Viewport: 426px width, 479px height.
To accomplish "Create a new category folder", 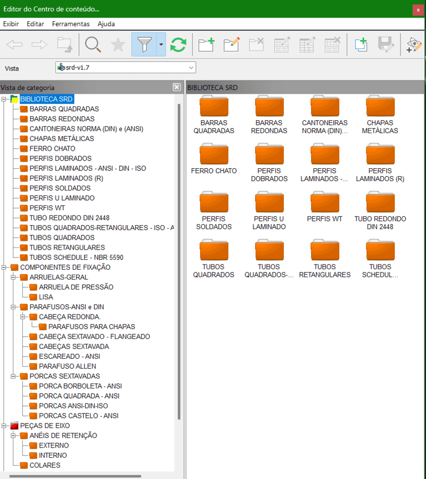I will [x=206, y=45].
